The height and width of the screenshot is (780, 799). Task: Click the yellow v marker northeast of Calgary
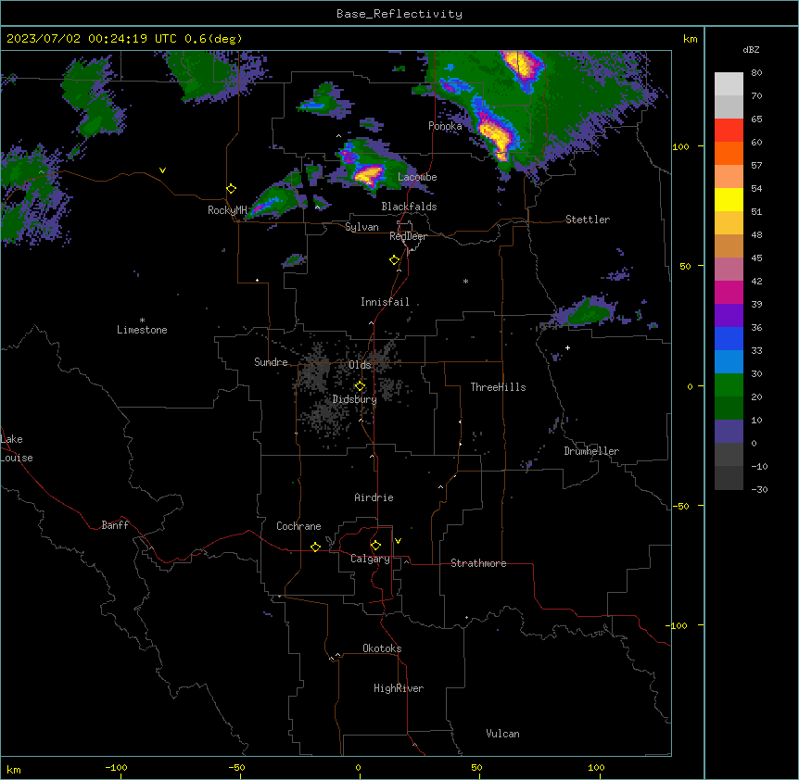coord(398,541)
